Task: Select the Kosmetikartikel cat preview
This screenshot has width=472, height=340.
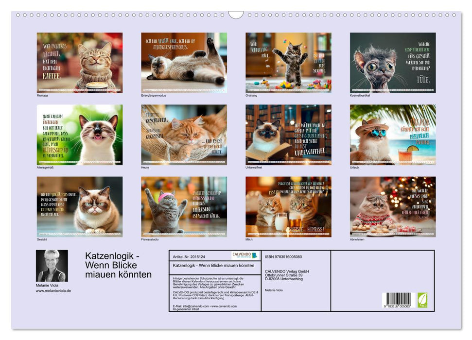Action: 393,62
